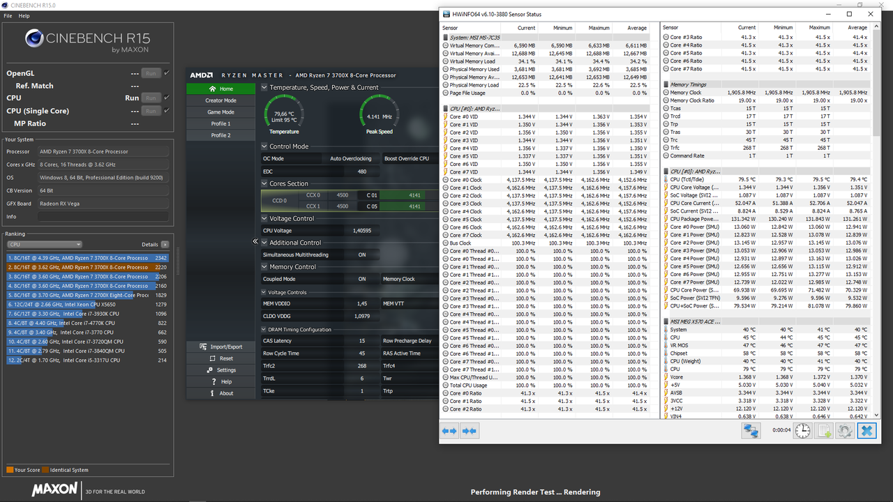The width and height of the screenshot is (893, 502).
Task: Collapse Temperature, Speed, Power & Current section
Action: [264, 88]
